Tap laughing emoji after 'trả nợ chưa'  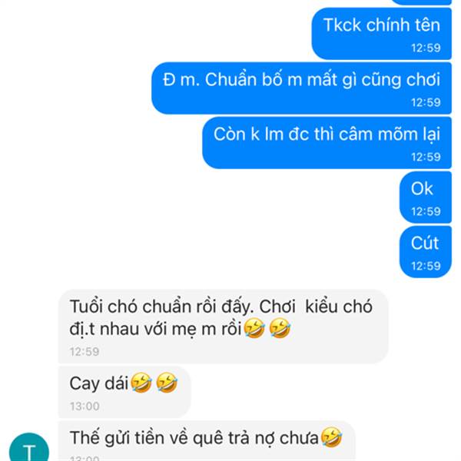click(332, 437)
